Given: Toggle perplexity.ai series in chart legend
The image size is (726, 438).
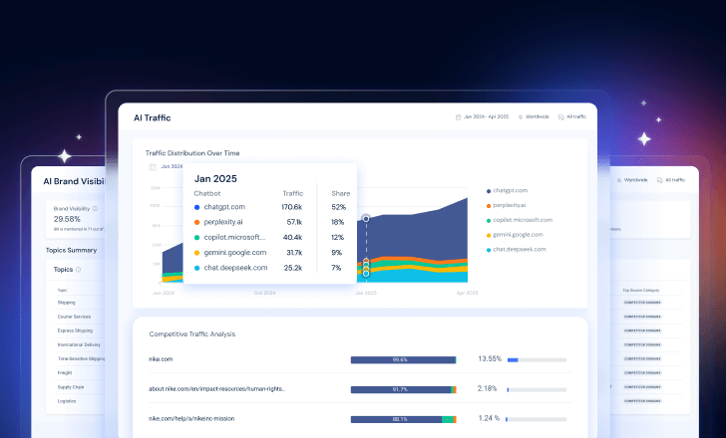Looking at the screenshot, I should [x=513, y=204].
